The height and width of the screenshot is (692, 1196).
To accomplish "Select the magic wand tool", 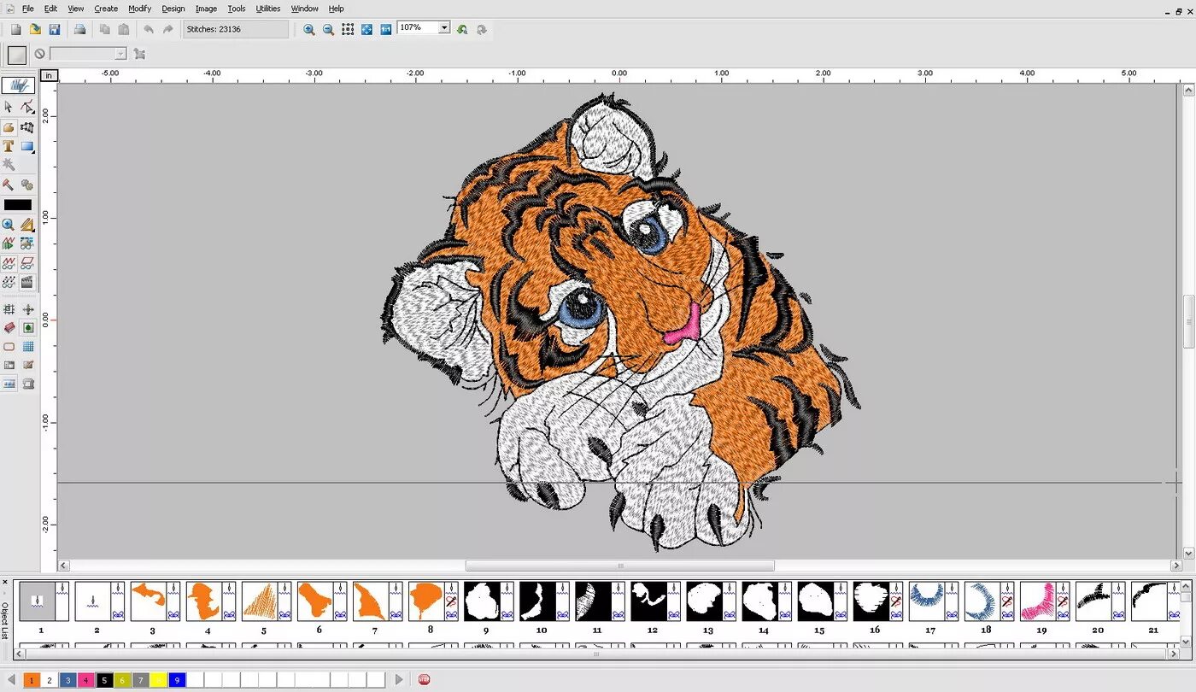I will pyautogui.click(x=9, y=165).
